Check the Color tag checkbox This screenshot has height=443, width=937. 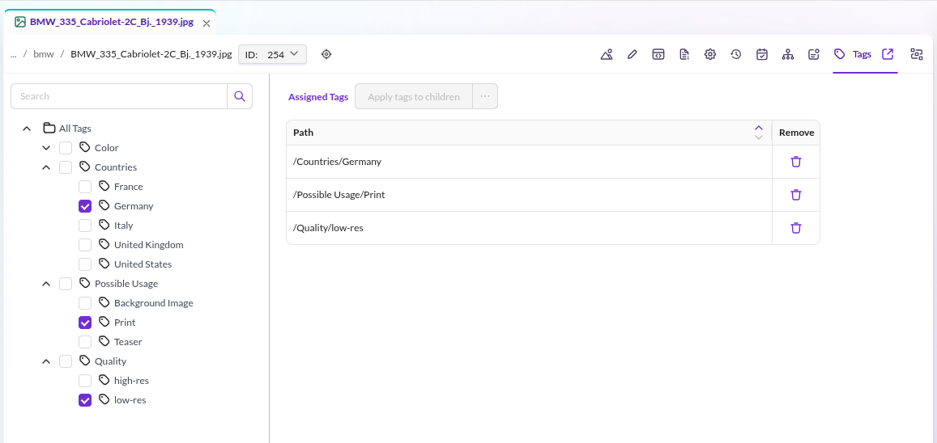point(66,148)
